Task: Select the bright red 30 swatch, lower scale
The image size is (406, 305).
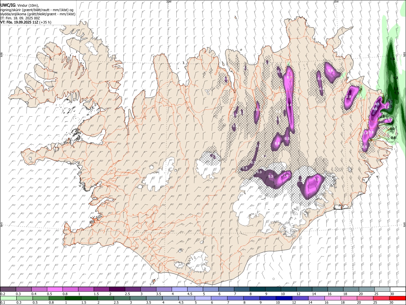Action: pos(397,298)
